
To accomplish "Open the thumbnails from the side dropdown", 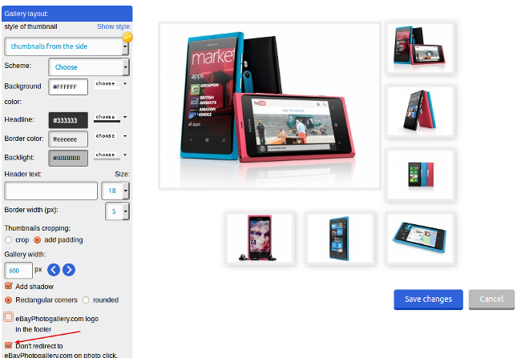I will coord(67,46).
